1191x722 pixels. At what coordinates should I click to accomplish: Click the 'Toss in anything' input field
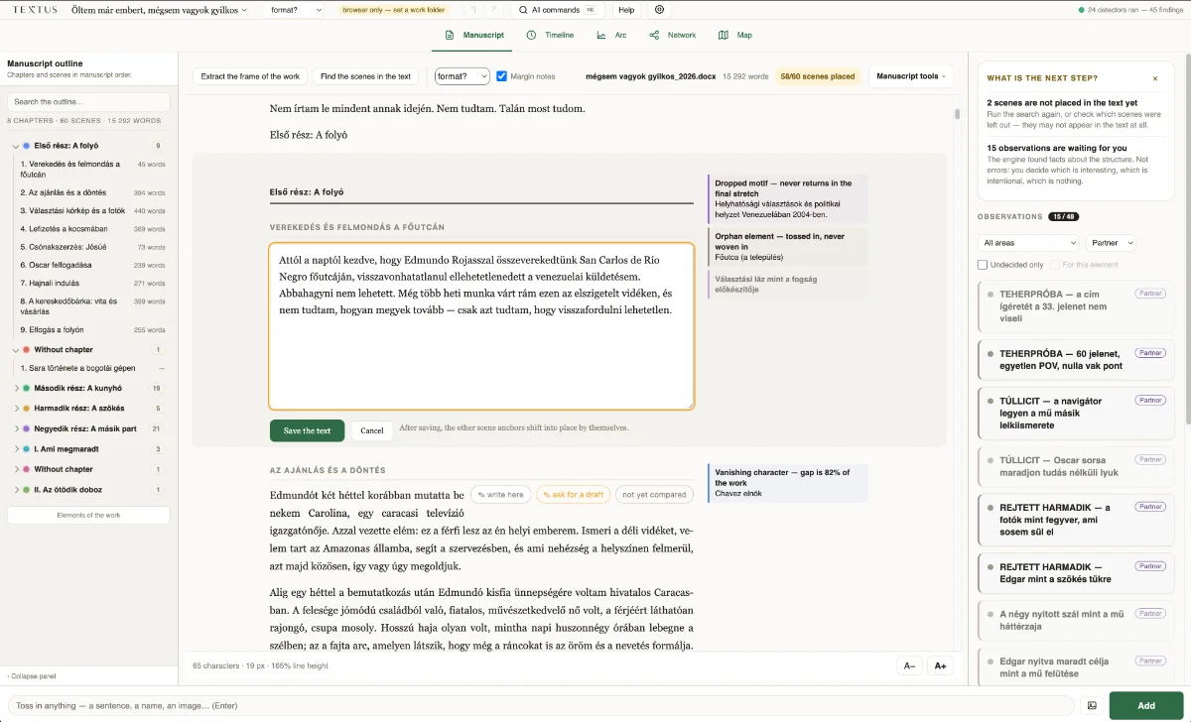click(x=541, y=705)
